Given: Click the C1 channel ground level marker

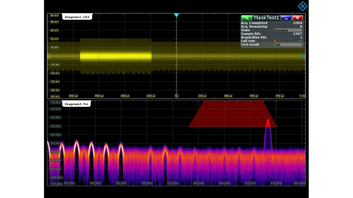Looking at the screenshot, I should point(50,56).
